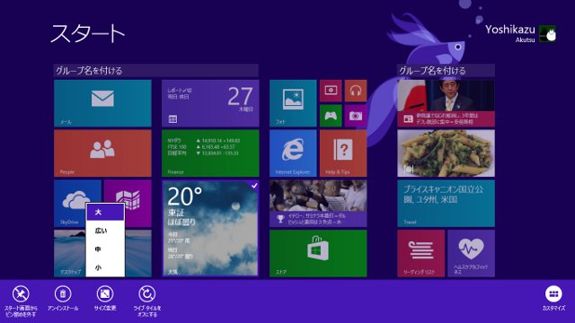This screenshot has height=323, width=575.
Task: Open the Travel tile
Action: click(446, 204)
